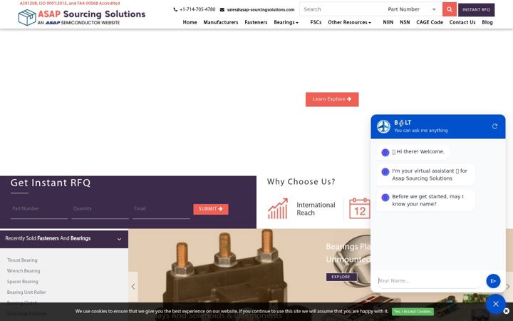Image resolution: width=513 pixels, height=321 pixels.
Task: Submit the Get Instant RFQ form
Action: [x=211, y=209]
